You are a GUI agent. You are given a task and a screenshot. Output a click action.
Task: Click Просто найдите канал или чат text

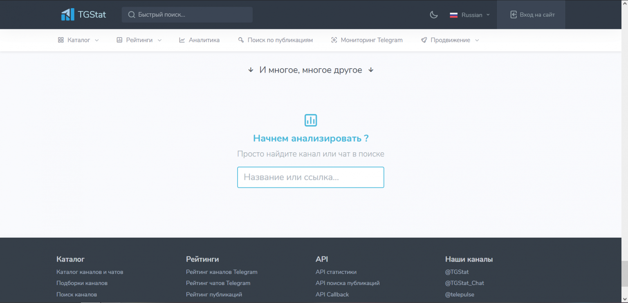[311, 154]
